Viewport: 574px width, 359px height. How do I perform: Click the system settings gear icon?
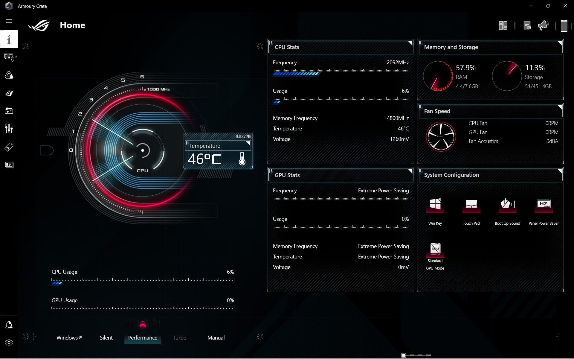coord(9,343)
